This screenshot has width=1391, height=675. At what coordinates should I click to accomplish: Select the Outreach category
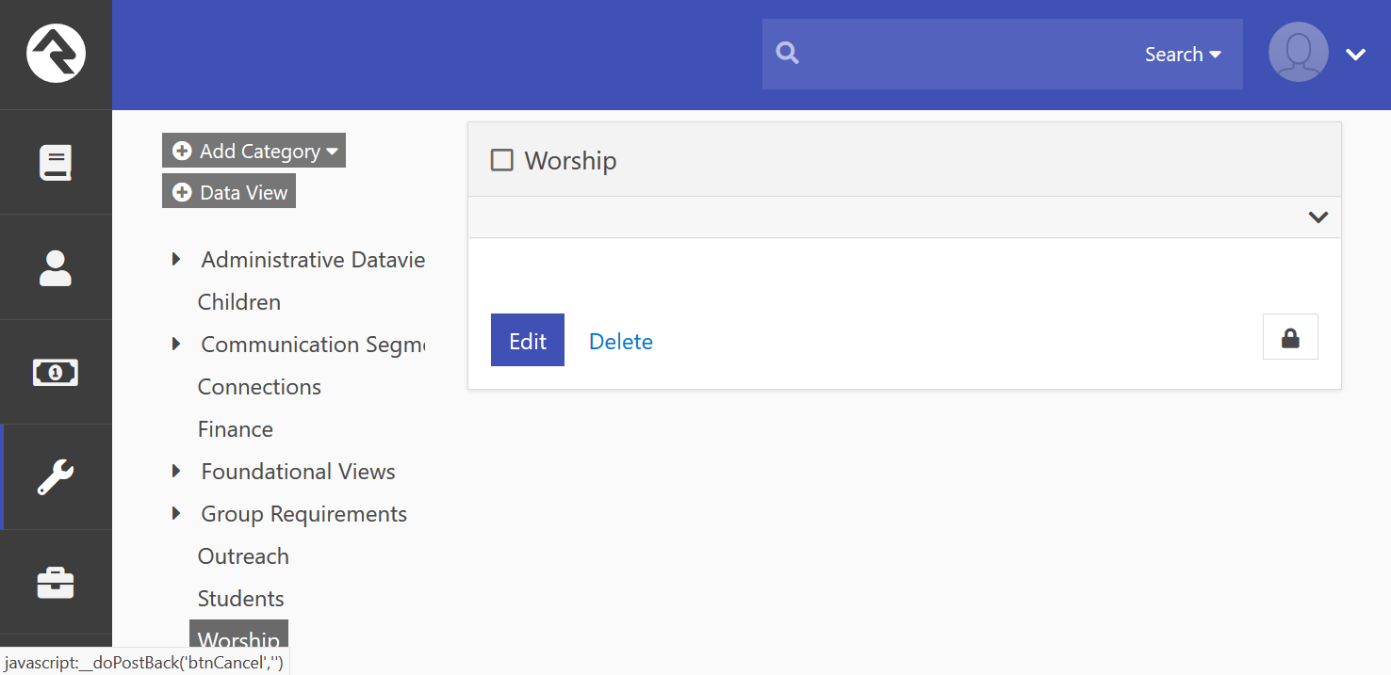243,556
